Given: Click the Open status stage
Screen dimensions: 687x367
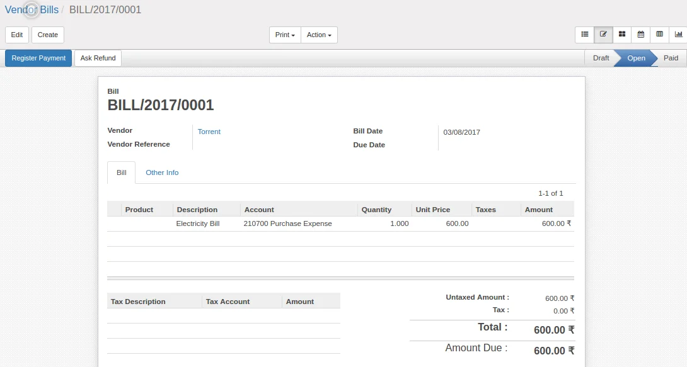Looking at the screenshot, I should click(x=636, y=58).
